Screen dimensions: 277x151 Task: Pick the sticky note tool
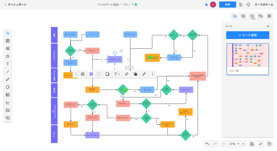pos(8,87)
